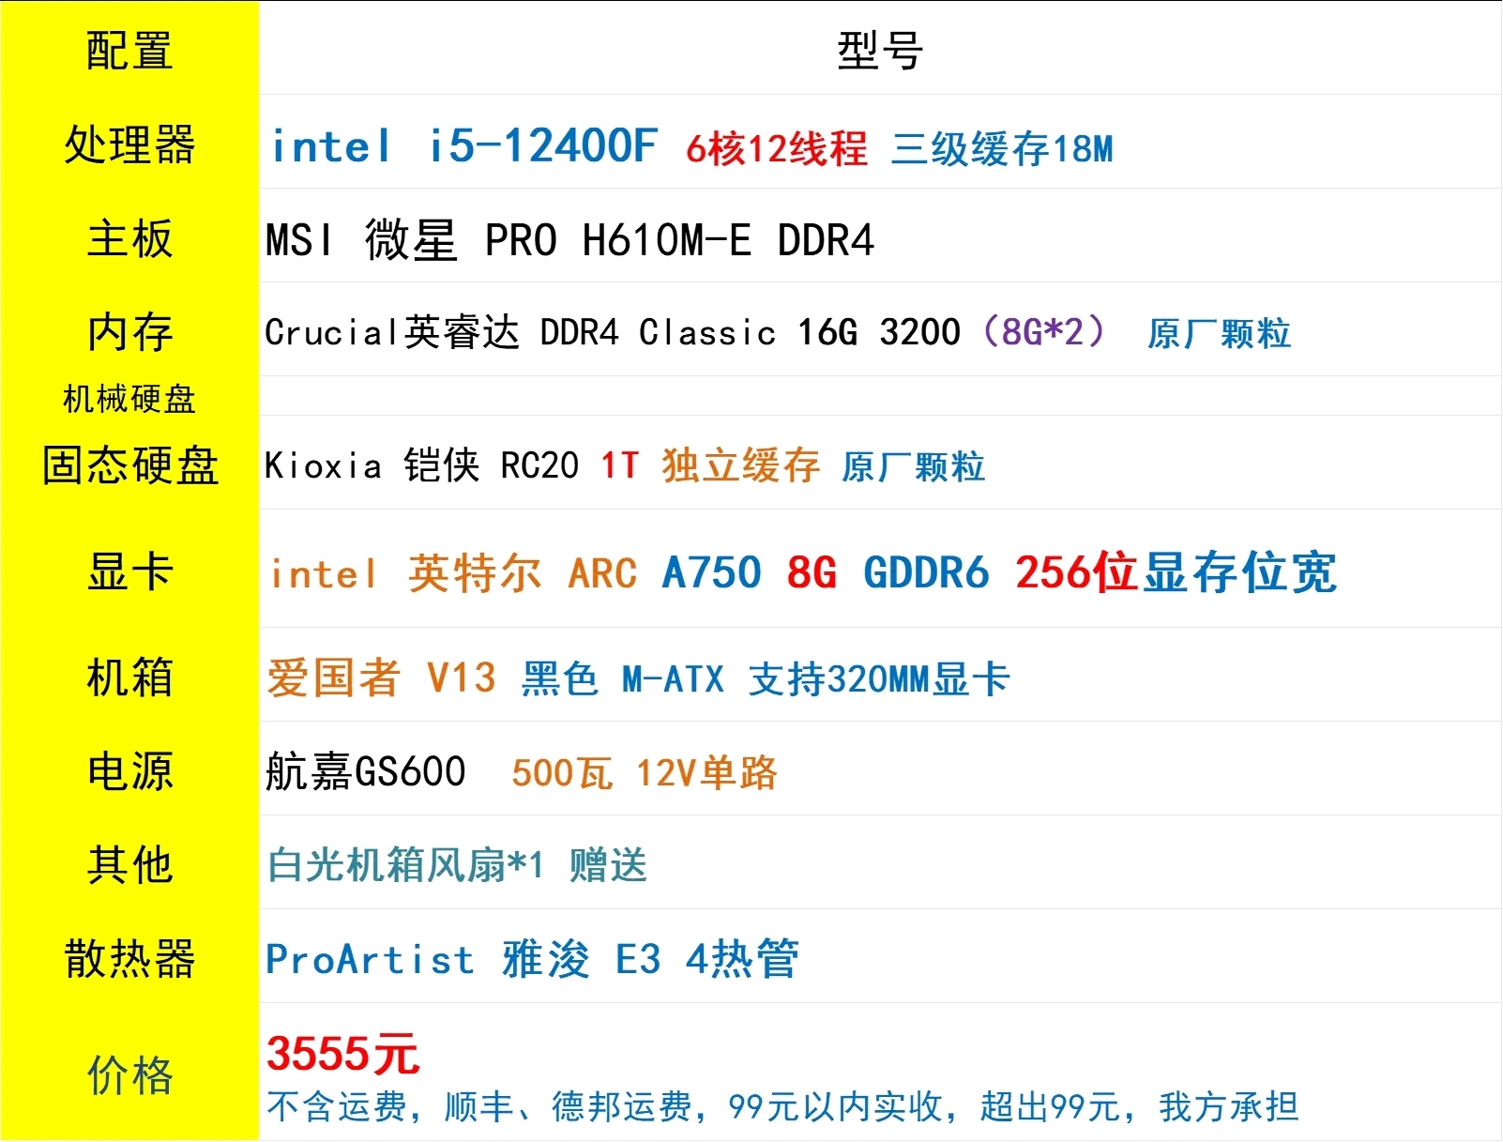Click Kioxia 铠侠 RC20 text
Screen dimensions: 1503x1142
[x=422, y=465]
